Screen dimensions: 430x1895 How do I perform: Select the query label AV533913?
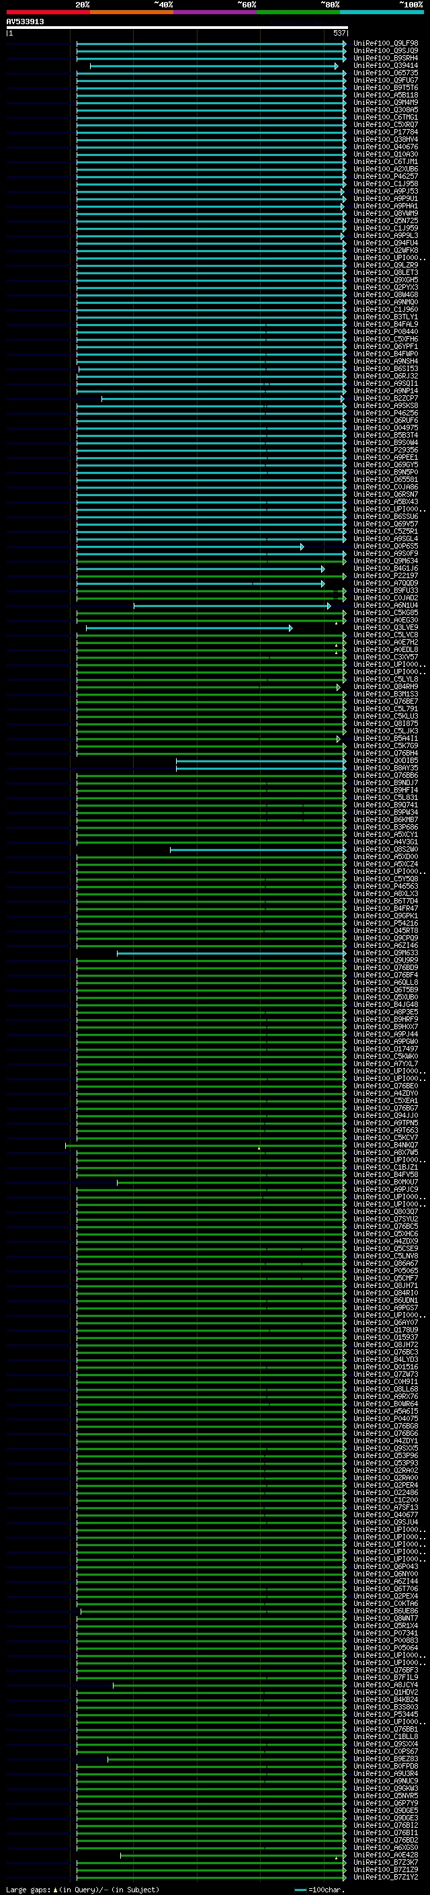tap(25, 22)
